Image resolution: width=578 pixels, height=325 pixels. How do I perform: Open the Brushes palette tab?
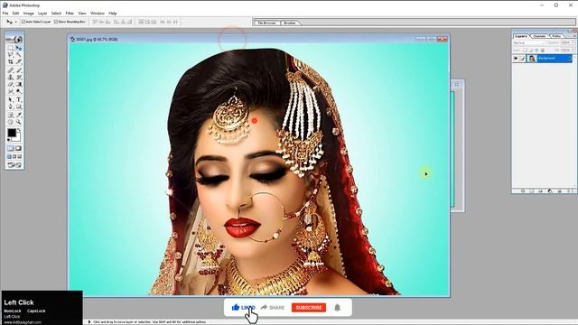coord(290,23)
